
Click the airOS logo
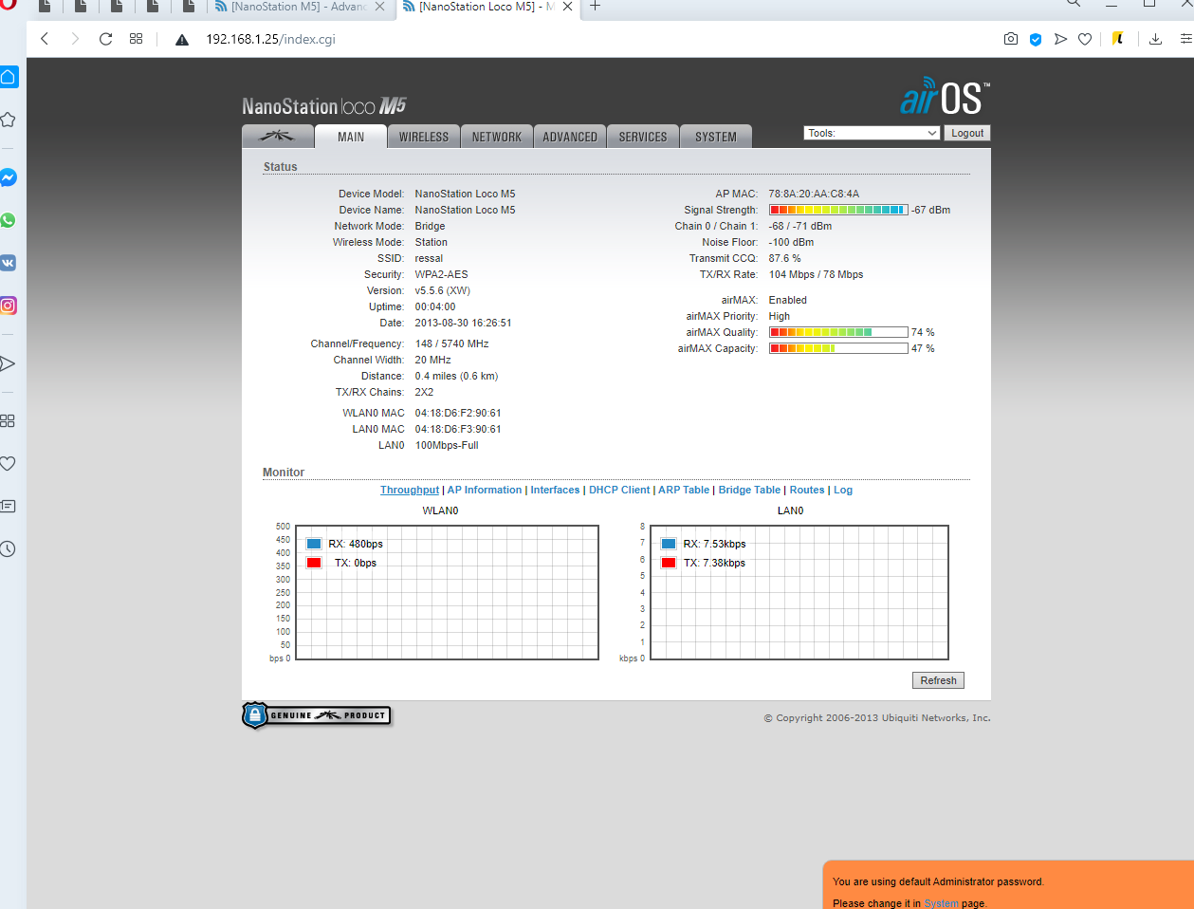946,97
